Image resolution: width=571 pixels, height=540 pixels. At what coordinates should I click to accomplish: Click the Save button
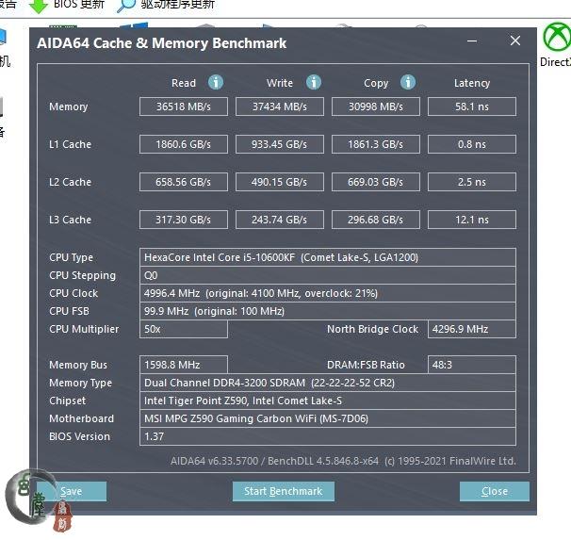[72, 491]
